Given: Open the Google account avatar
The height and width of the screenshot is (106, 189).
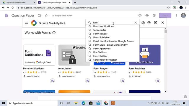Looking at the screenshot, I should 183,15.
